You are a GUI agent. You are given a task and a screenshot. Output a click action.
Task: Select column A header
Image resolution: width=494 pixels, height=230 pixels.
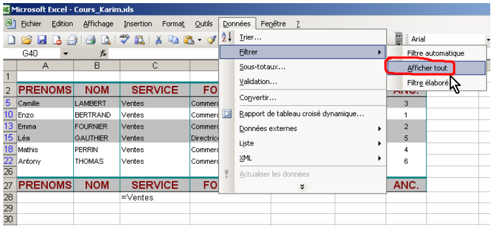[45, 66]
